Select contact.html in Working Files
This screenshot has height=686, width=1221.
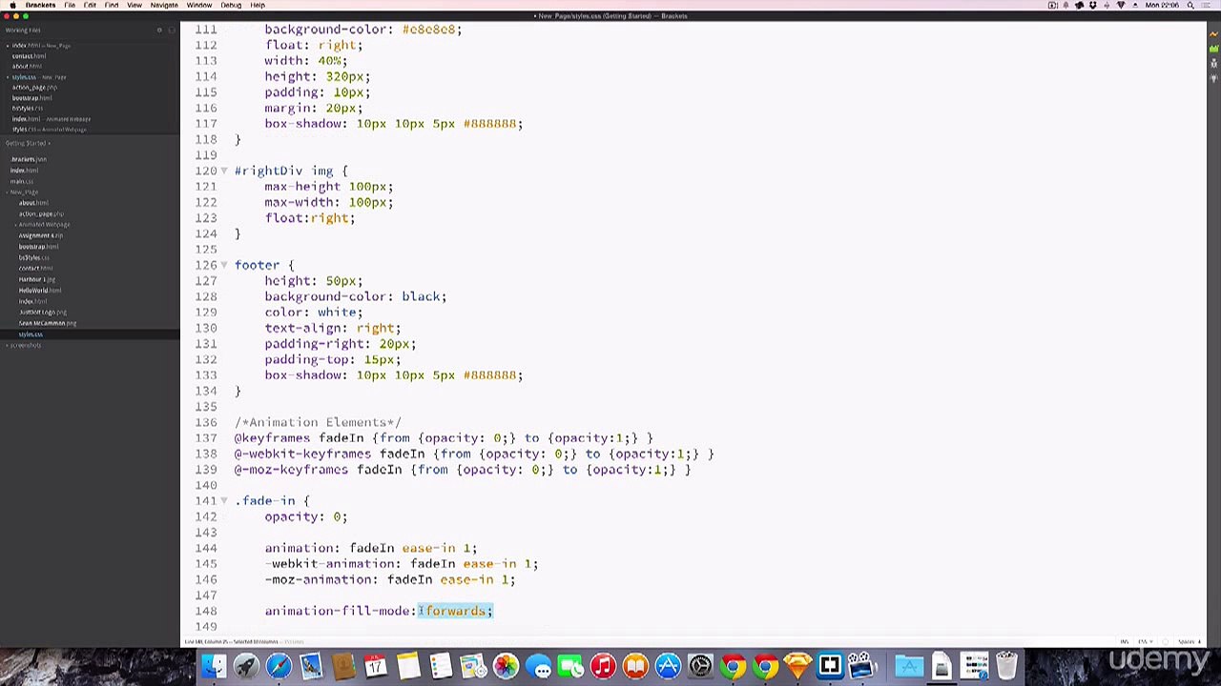coord(29,56)
